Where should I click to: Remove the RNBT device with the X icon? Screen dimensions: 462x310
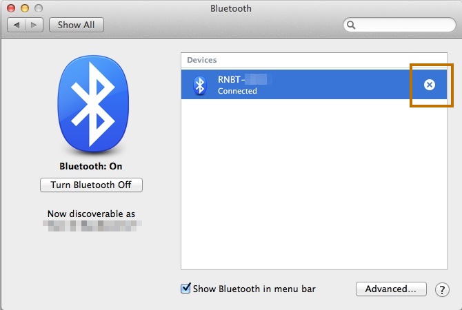click(430, 85)
